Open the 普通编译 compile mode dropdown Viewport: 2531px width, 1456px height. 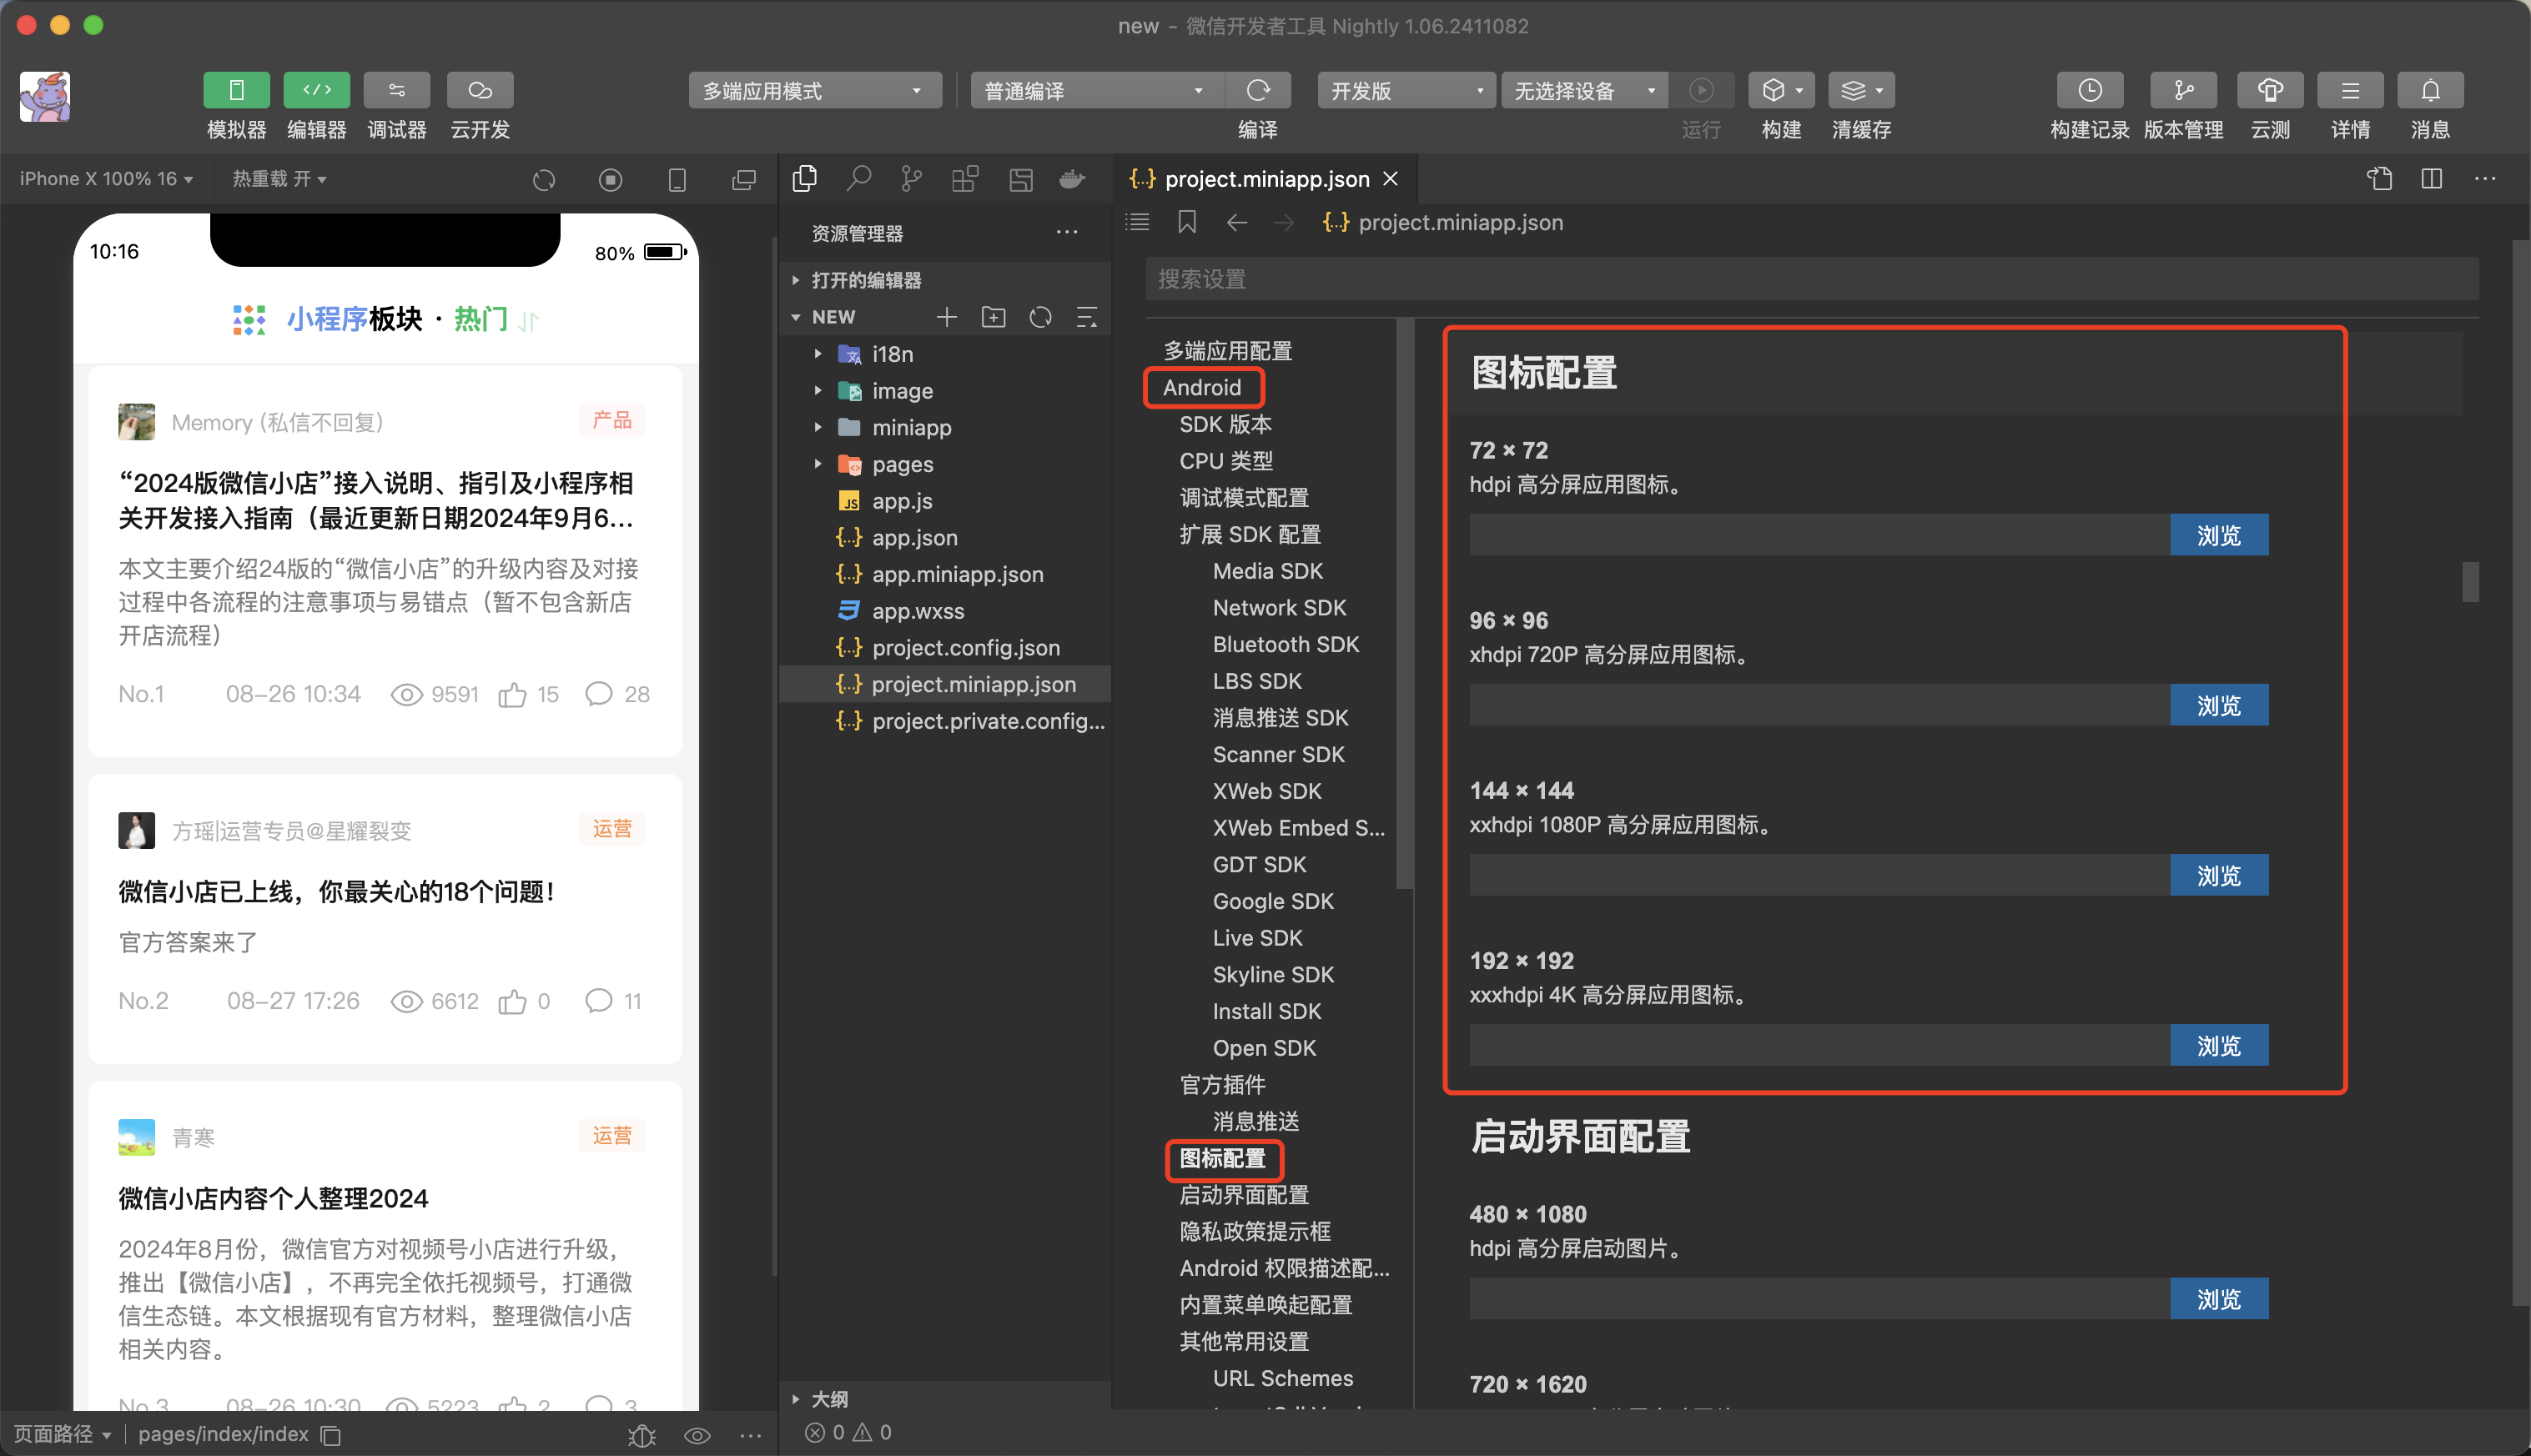[x=1096, y=91]
